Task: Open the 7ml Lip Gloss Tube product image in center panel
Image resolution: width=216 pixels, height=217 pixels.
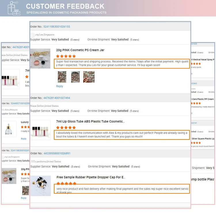Action: coord(41,130)
